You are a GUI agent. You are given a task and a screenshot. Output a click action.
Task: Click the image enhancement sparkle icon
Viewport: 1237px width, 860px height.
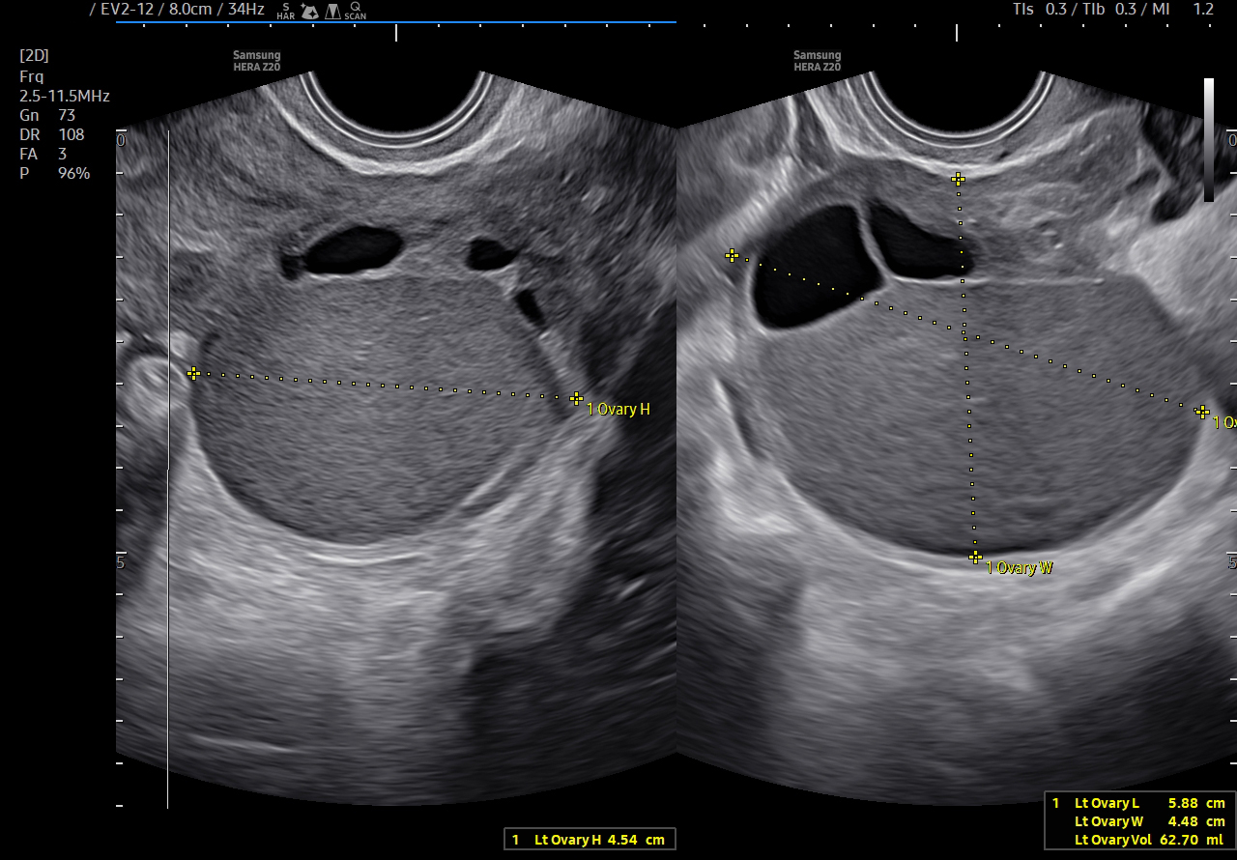pyautogui.click(x=310, y=11)
